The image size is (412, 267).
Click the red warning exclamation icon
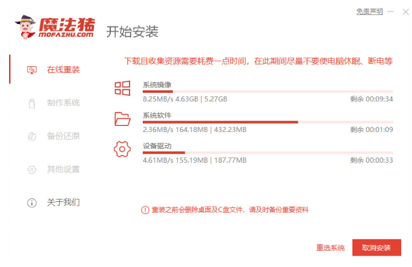[x=145, y=210]
